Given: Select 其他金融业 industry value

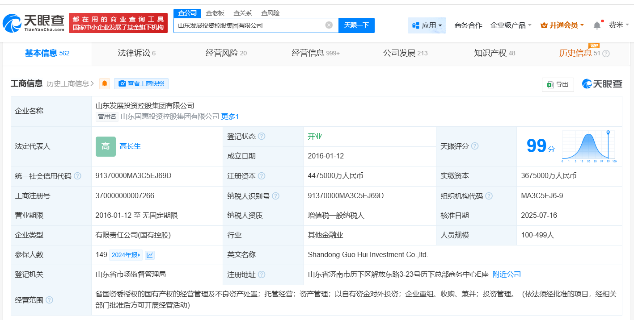Looking at the screenshot, I should [x=325, y=235].
